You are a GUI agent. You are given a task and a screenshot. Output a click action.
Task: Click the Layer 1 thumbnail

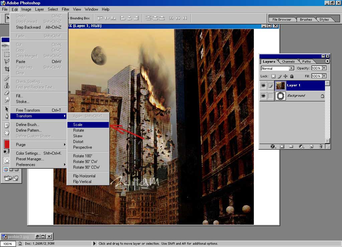[x=280, y=85]
